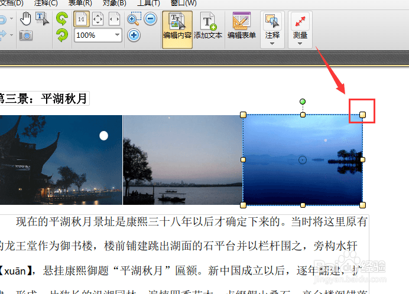The image size is (409, 294).
Task: Expand the dropdown beside the redo arrow
Action: 11,35
